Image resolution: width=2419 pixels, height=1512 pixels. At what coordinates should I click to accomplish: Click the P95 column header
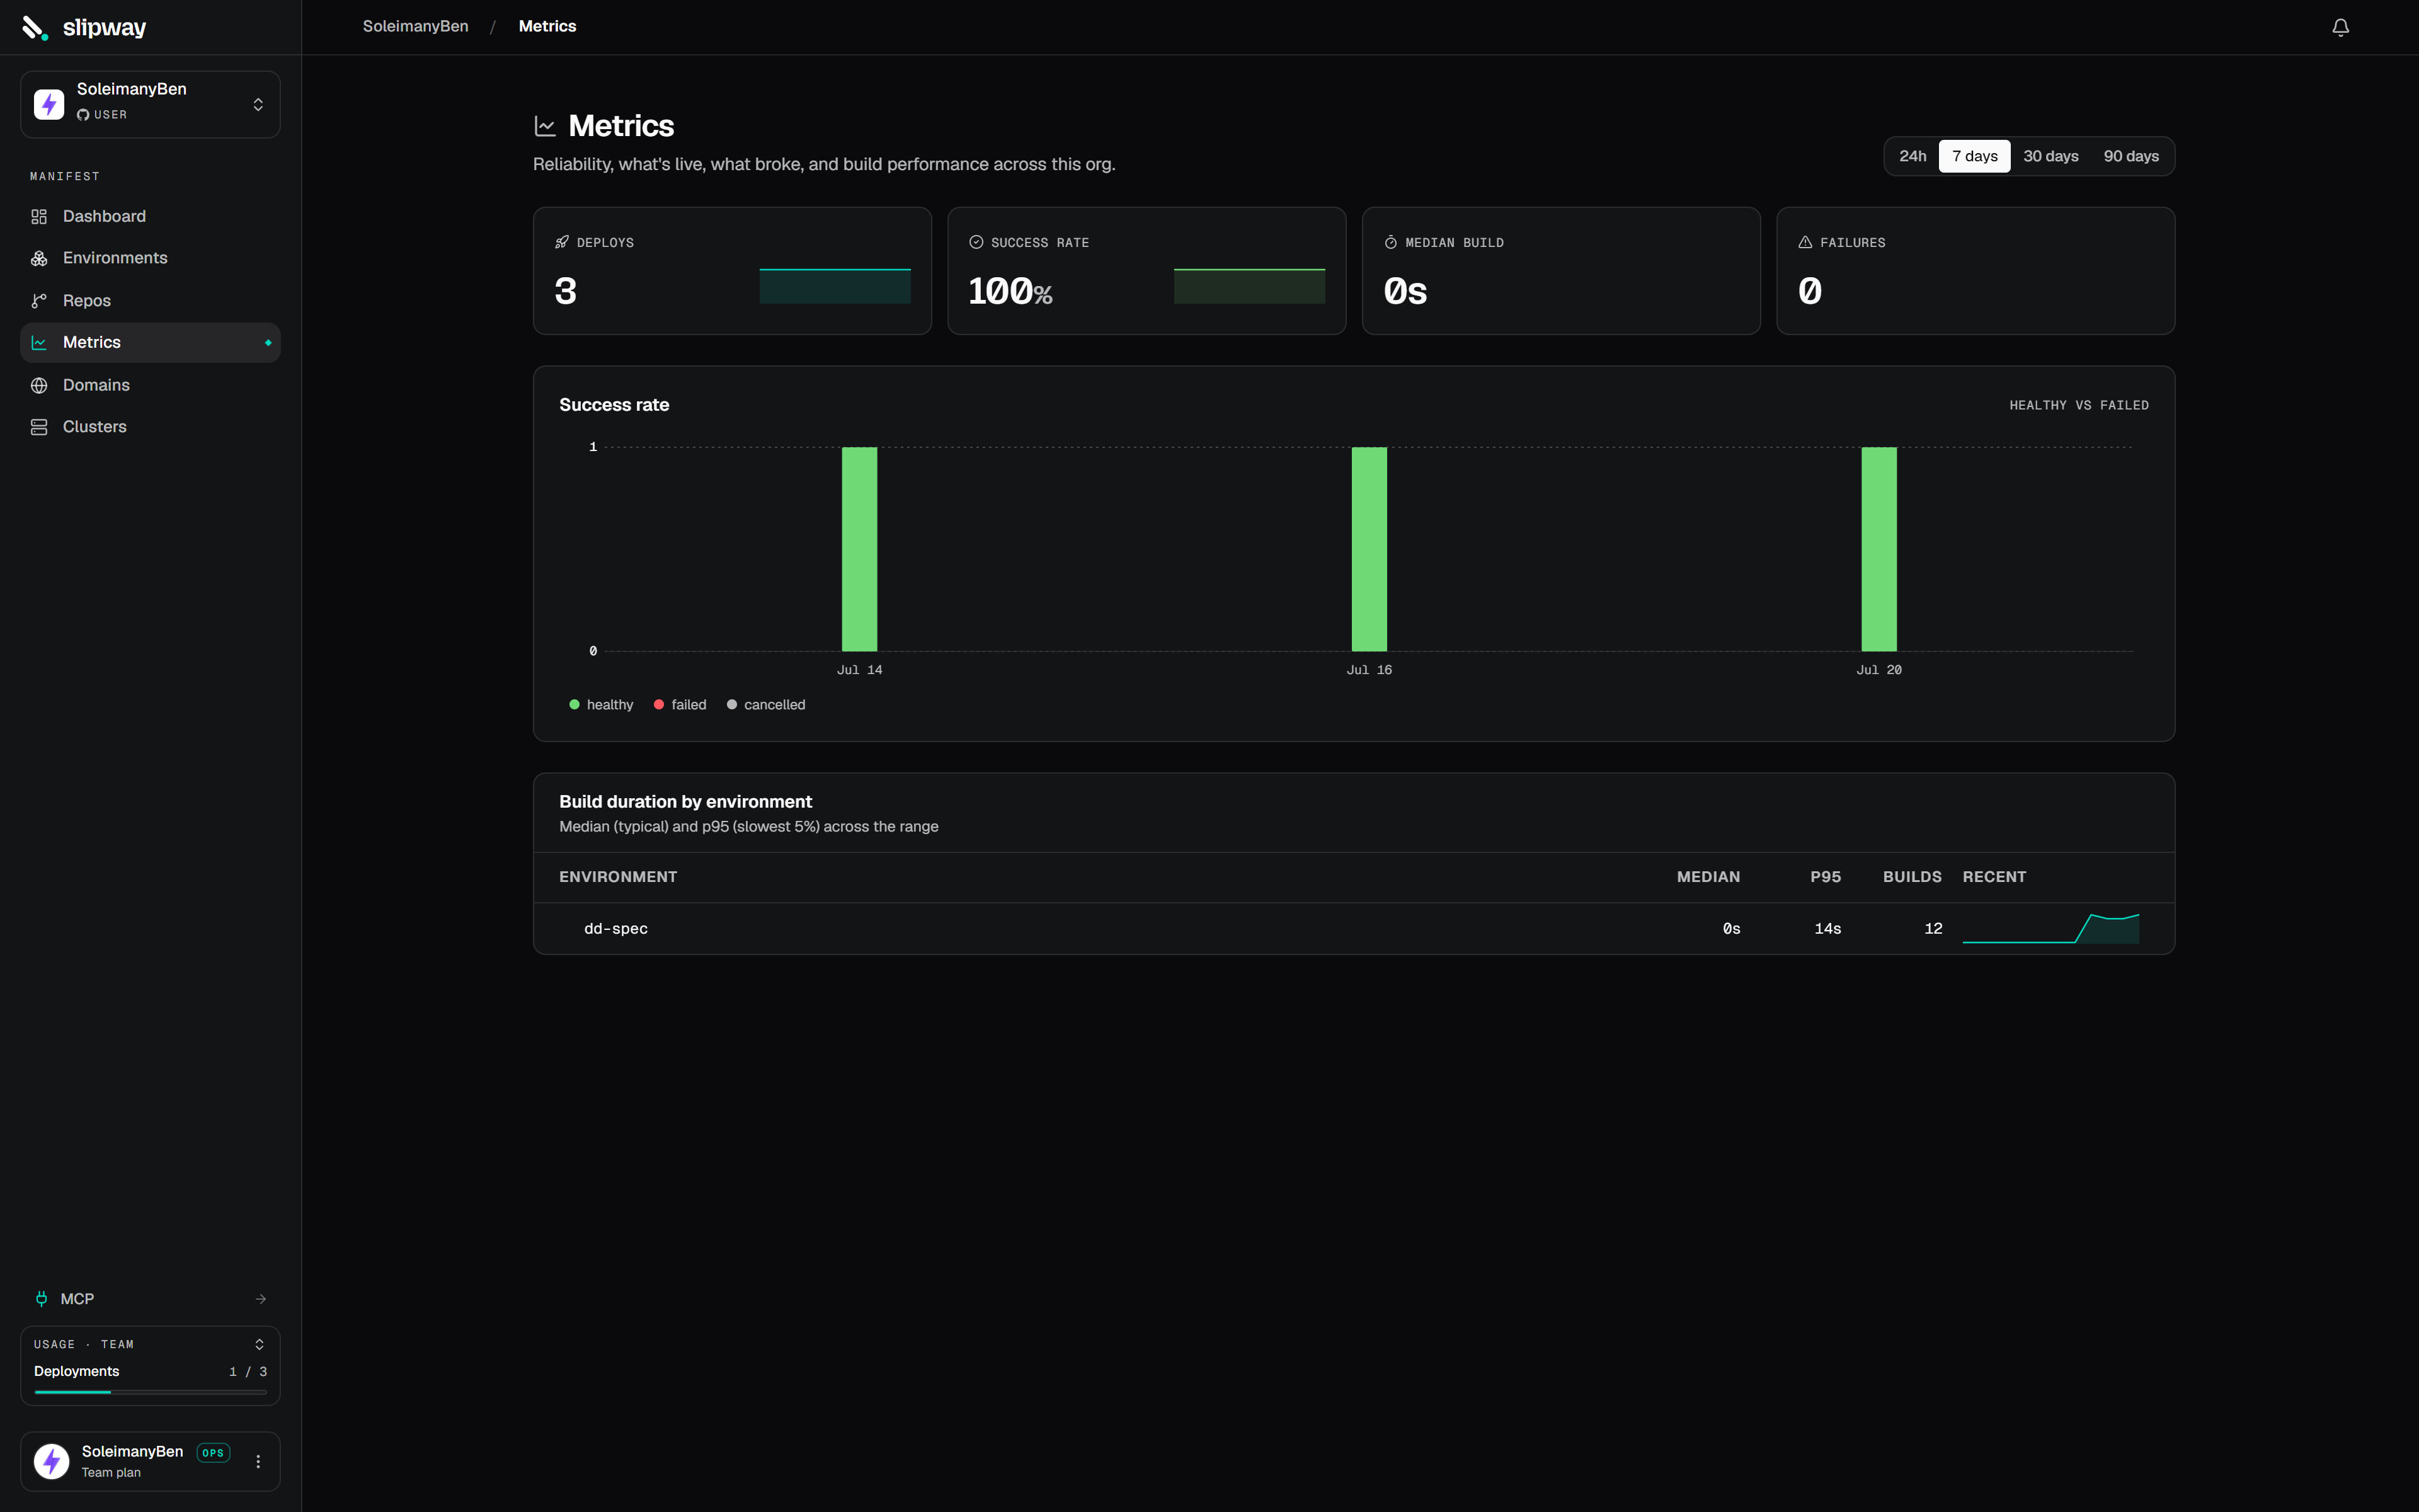pos(1825,877)
